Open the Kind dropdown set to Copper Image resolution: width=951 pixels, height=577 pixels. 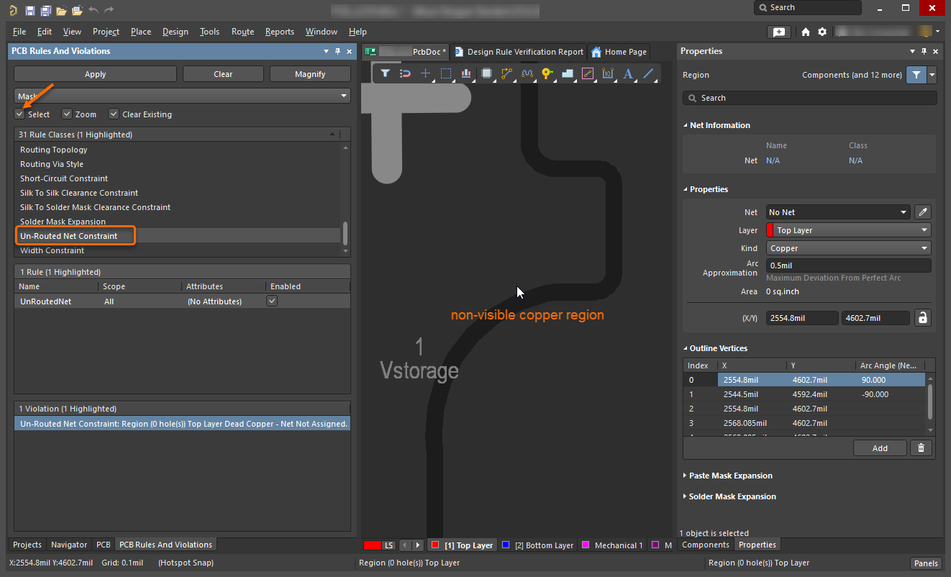(848, 248)
